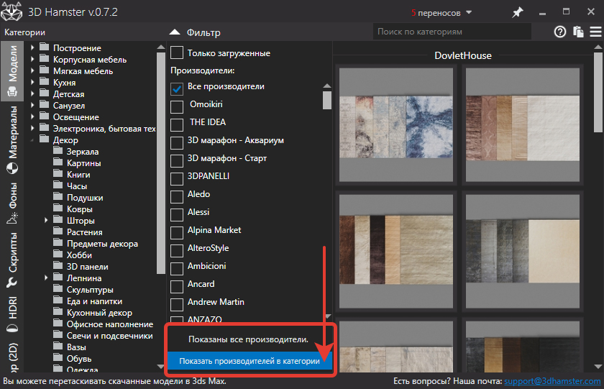
Task: Click the folder icon beside Скульптуры
Action: pyautogui.click(x=58, y=289)
